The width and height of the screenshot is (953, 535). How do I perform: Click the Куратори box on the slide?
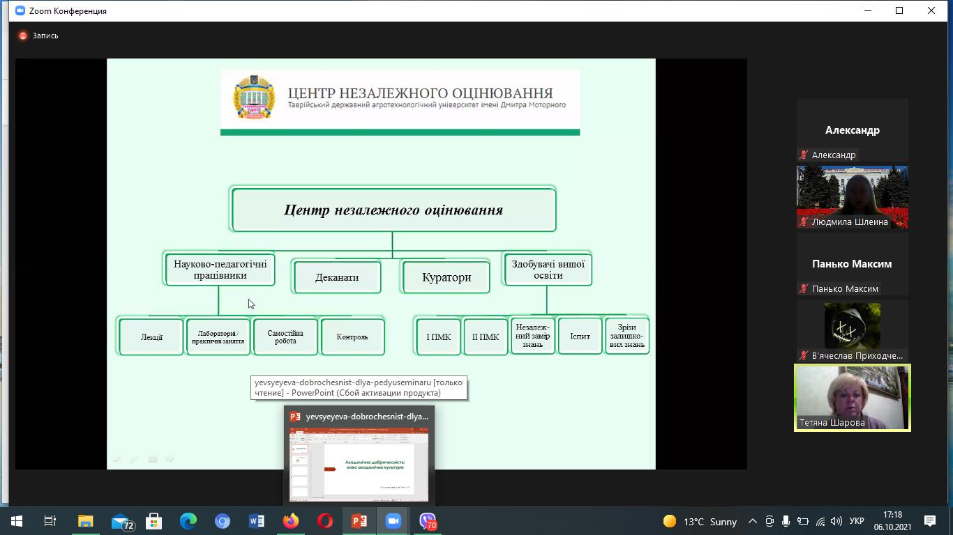point(447,277)
